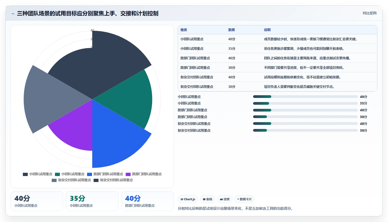
Task: Toggle the dark navy 复杂交付团队试用重点 legend swatch
Action: pyautogui.click(x=96, y=180)
